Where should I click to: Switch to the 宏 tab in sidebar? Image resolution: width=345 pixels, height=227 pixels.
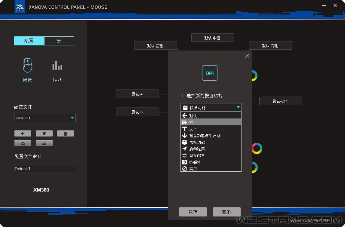click(x=59, y=41)
